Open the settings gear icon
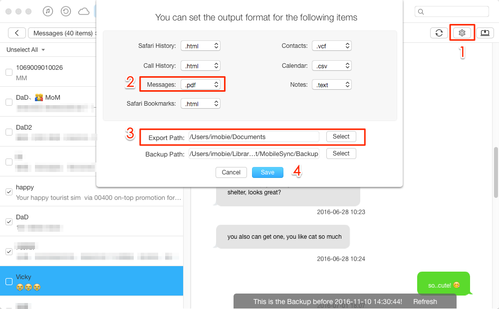Screen dimensions: 499x309 click(462, 33)
